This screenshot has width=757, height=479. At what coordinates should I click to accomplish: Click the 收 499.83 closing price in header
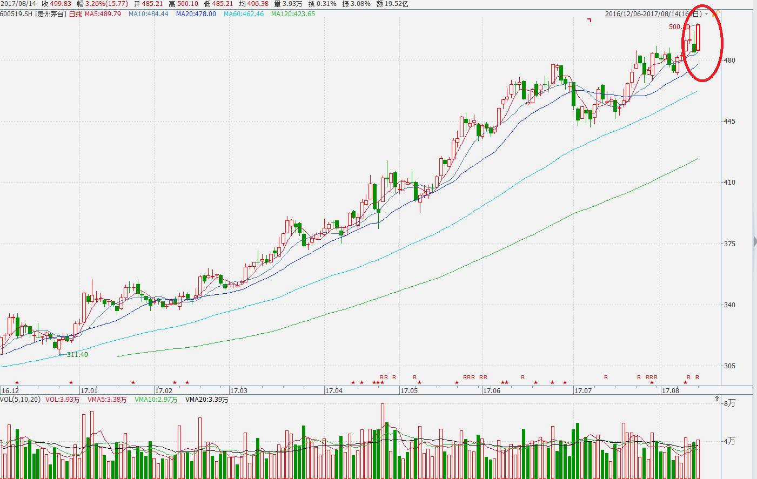click(57, 4)
